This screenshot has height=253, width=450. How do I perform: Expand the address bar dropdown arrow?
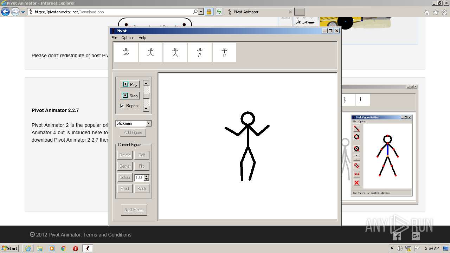[201, 12]
